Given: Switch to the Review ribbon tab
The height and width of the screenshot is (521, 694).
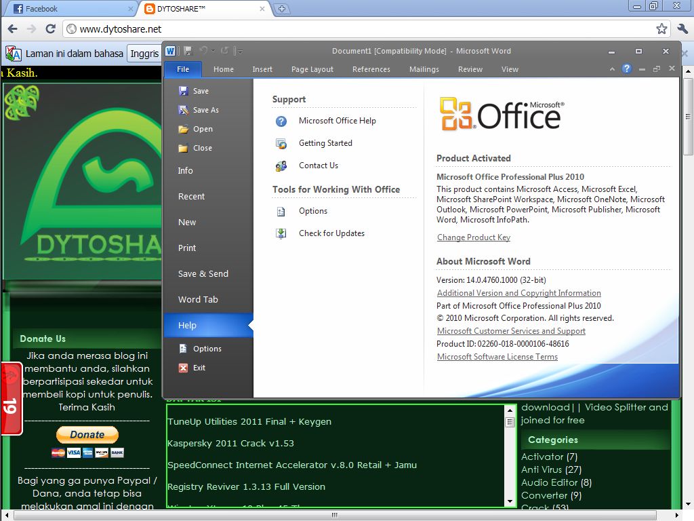Looking at the screenshot, I should point(470,69).
